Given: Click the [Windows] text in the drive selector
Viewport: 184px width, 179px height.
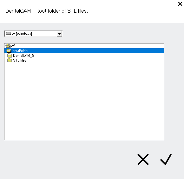Looking at the screenshot, I should (24, 34).
